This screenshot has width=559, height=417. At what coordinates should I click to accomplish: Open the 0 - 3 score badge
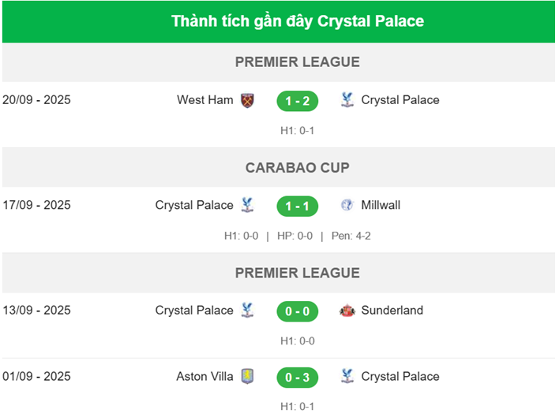297,378
